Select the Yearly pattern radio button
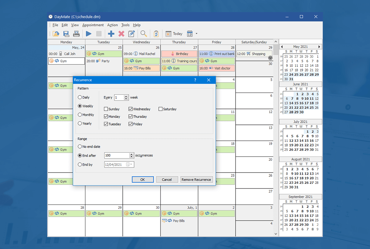Screen dimensions: 370x249 pos(80,123)
